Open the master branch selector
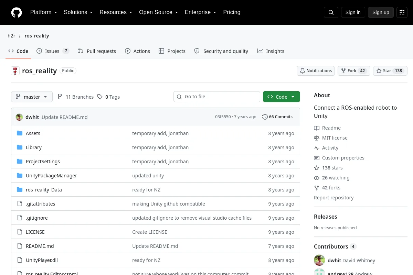Viewport: 413px width, 275px height. (32, 97)
